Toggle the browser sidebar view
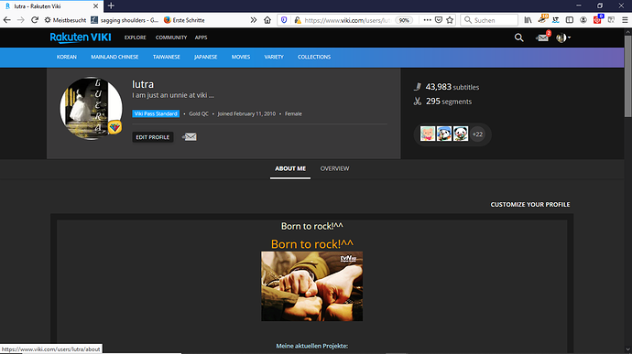 click(569, 20)
